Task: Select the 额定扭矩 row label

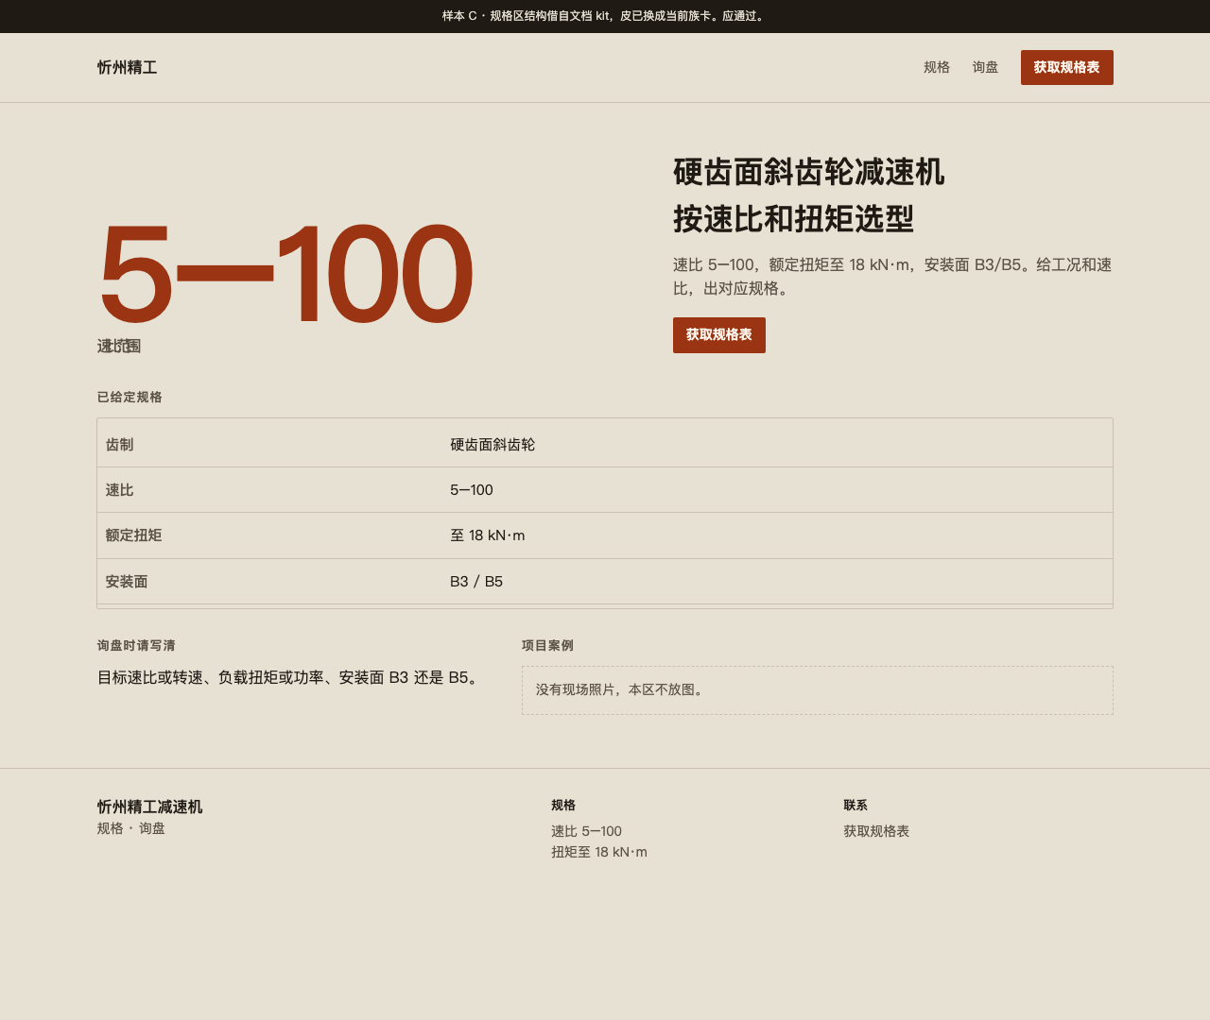Action: coord(133,535)
